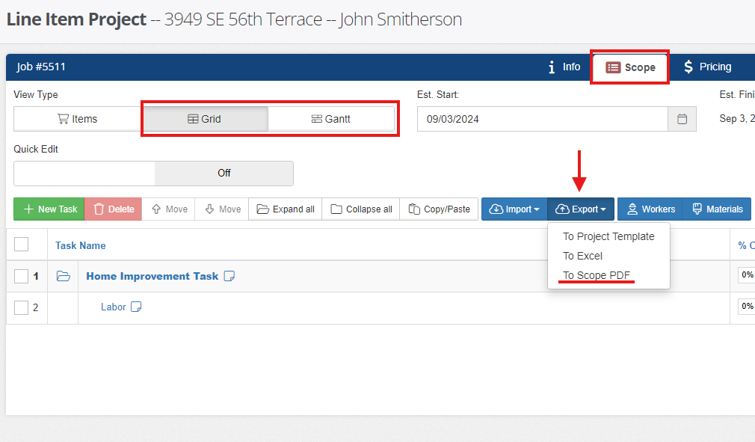The image size is (755, 442).
Task: Open note icon next to Labor task
Action: pyautogui.click(x=136, y=307)
